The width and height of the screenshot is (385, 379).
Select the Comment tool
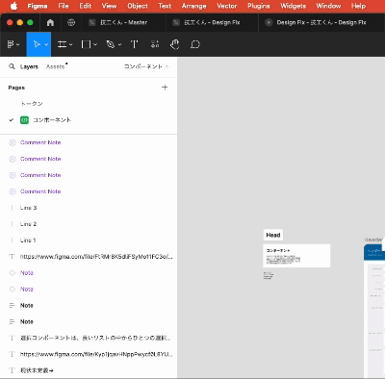point(195,44)
